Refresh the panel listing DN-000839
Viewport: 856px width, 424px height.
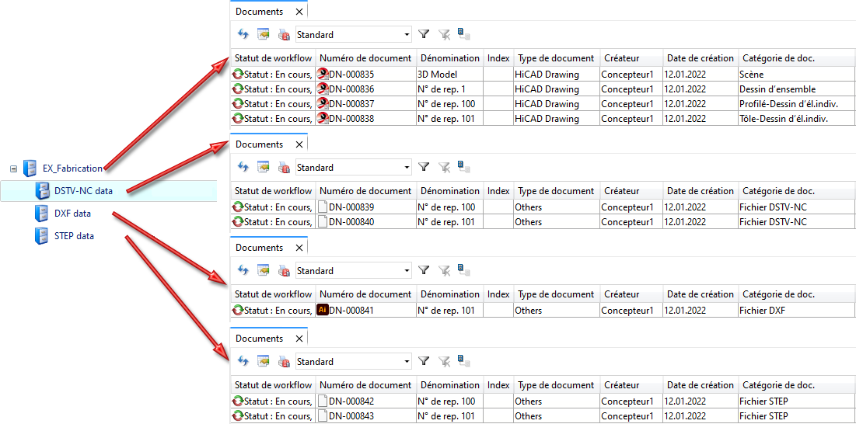(243, 167)
